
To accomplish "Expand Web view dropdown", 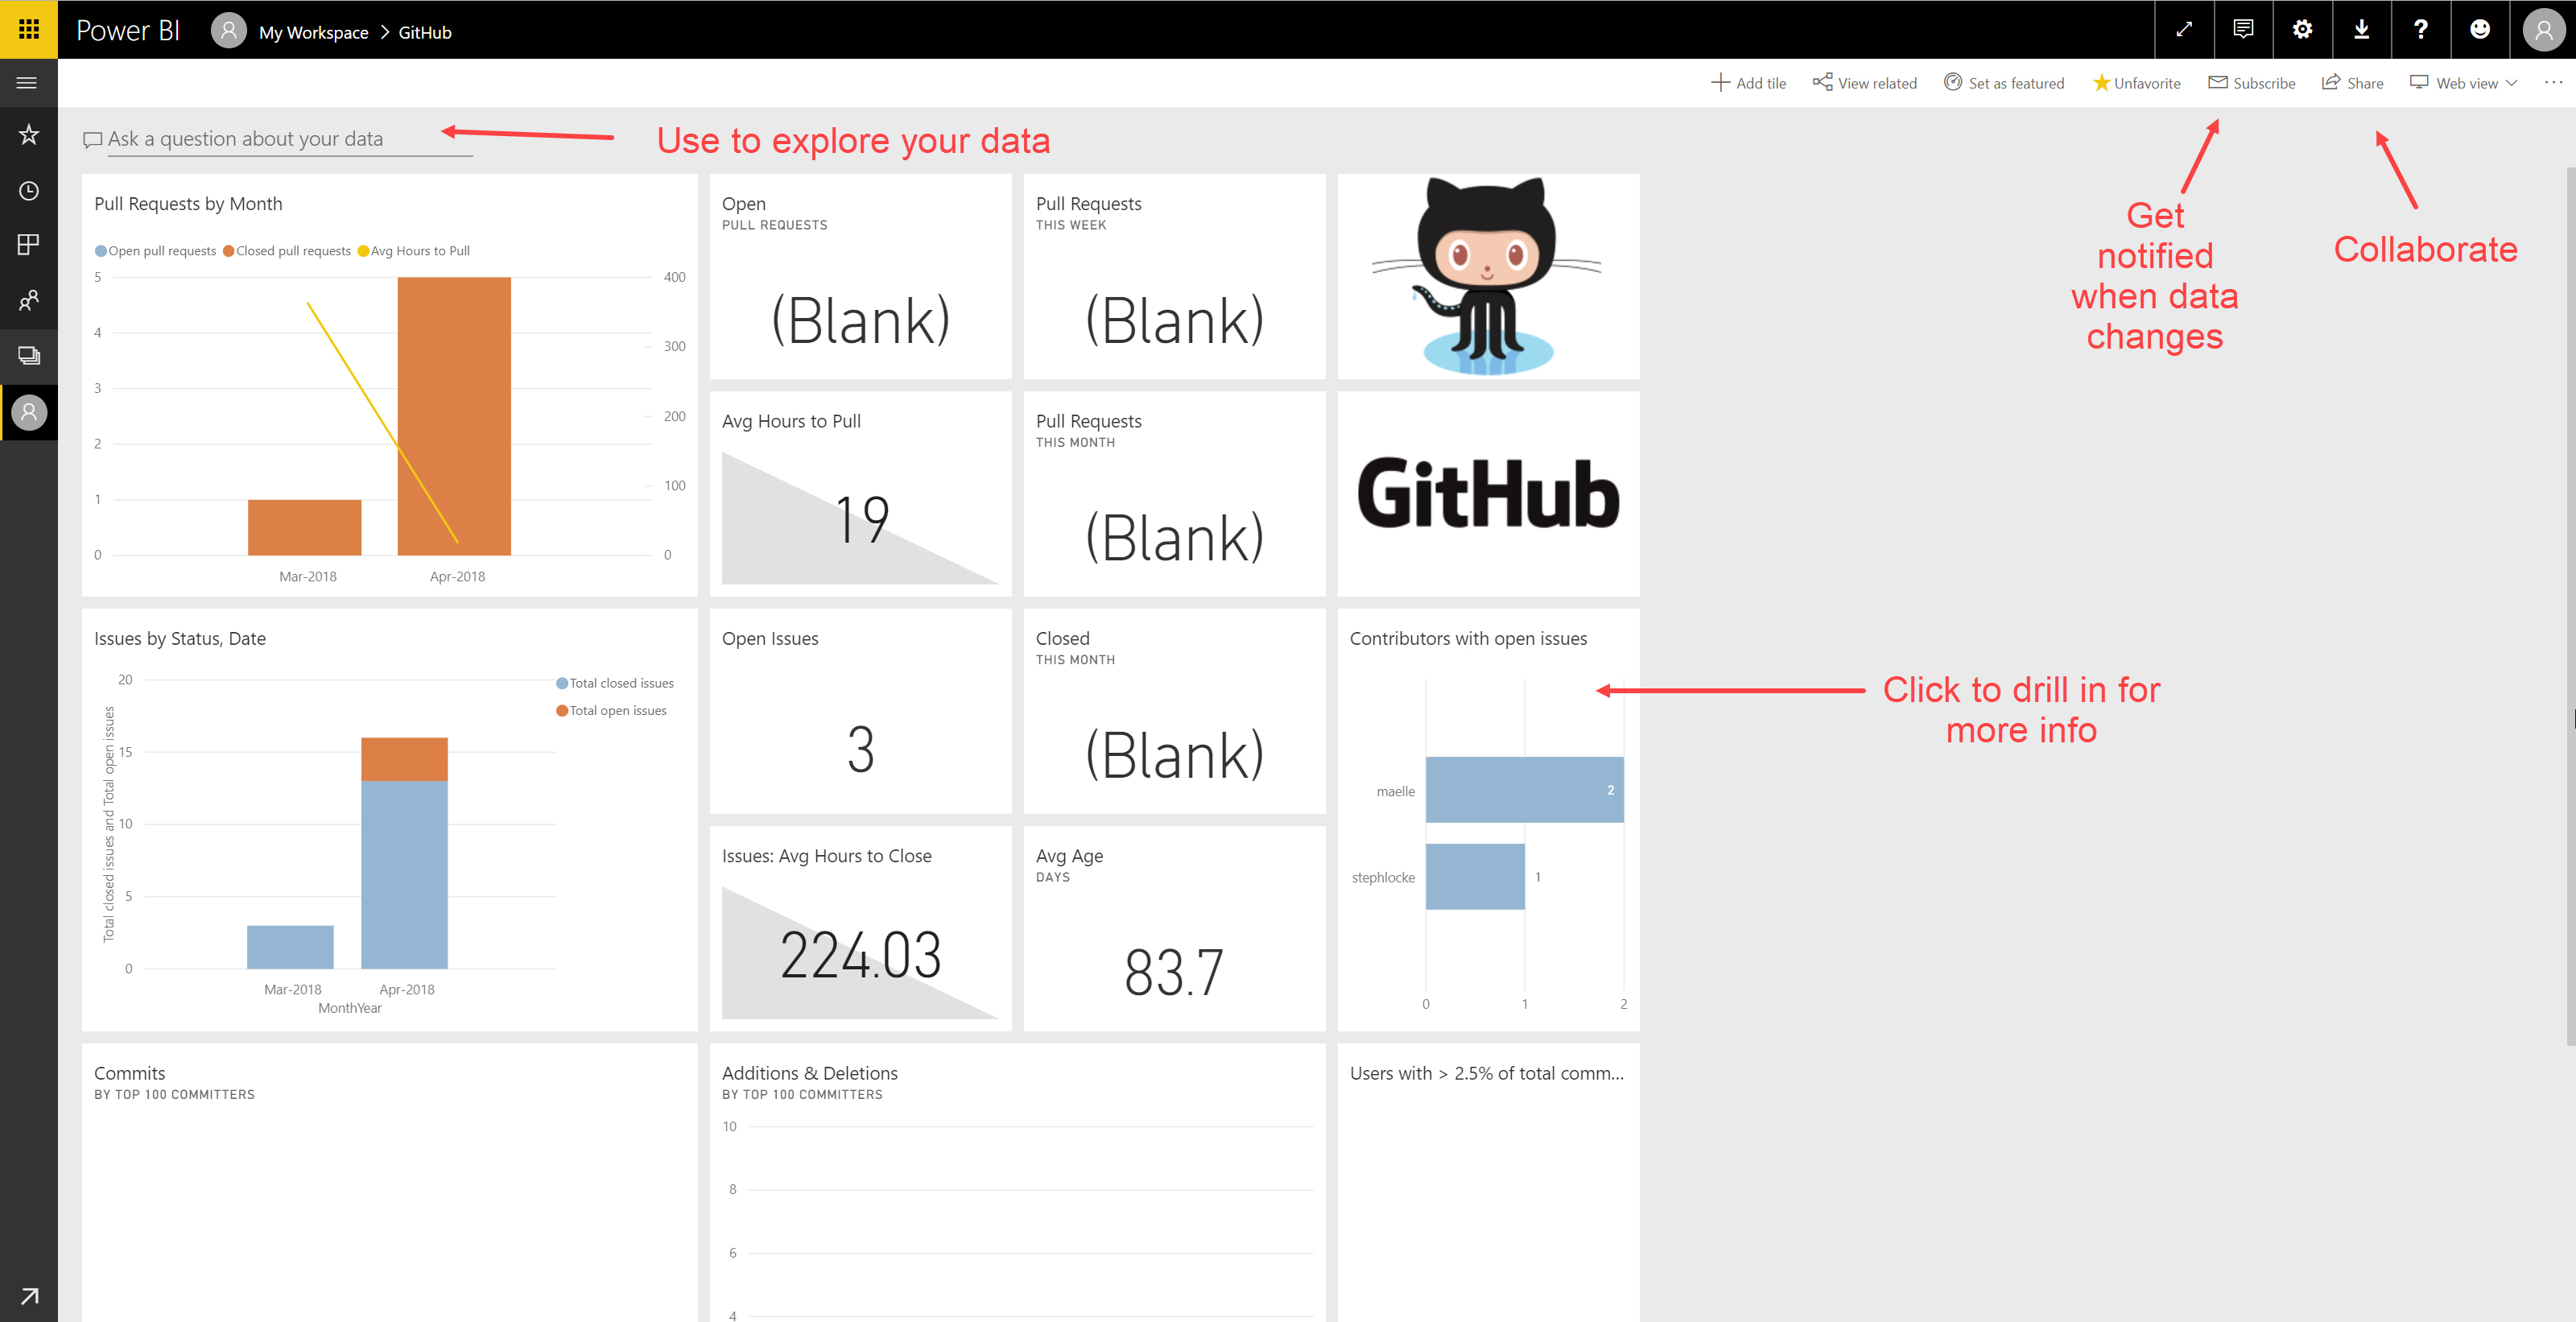I will pos(2464,83).
